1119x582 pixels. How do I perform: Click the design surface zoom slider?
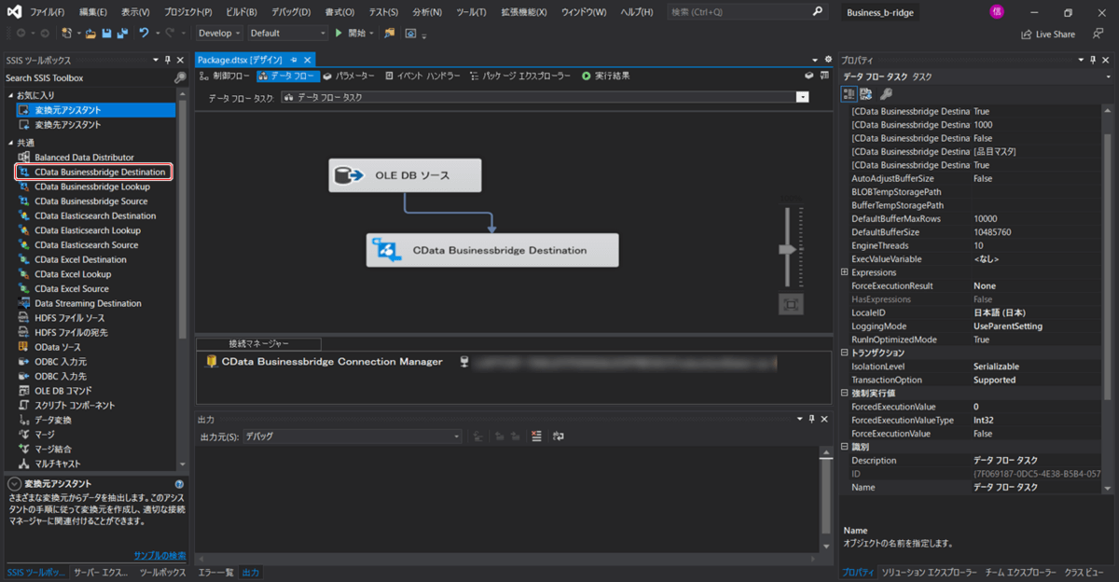pos(789,249)
